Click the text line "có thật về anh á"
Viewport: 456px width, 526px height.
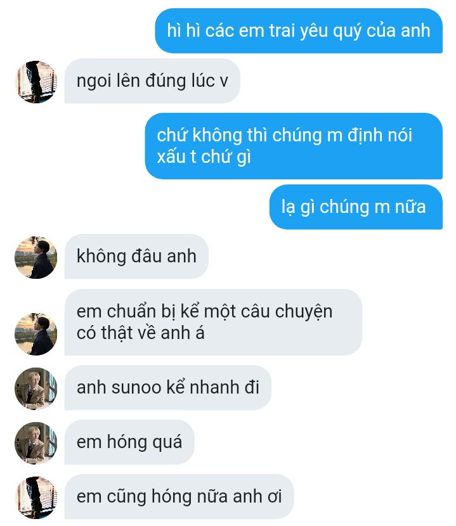(140, 333)
